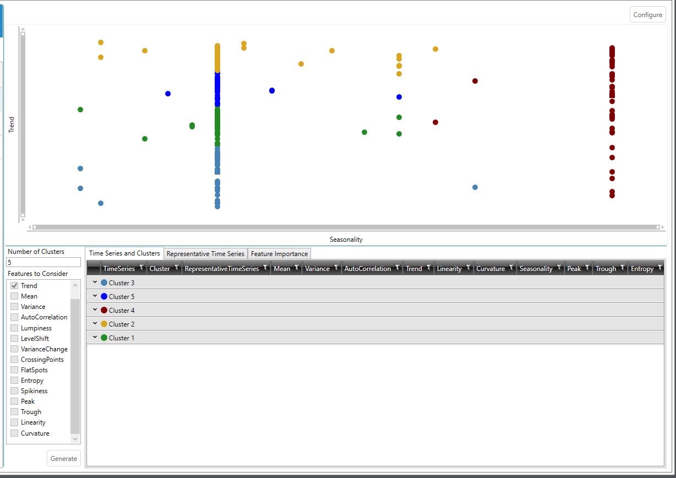Click the TimeSeries column filter icon

pos(141,268)
